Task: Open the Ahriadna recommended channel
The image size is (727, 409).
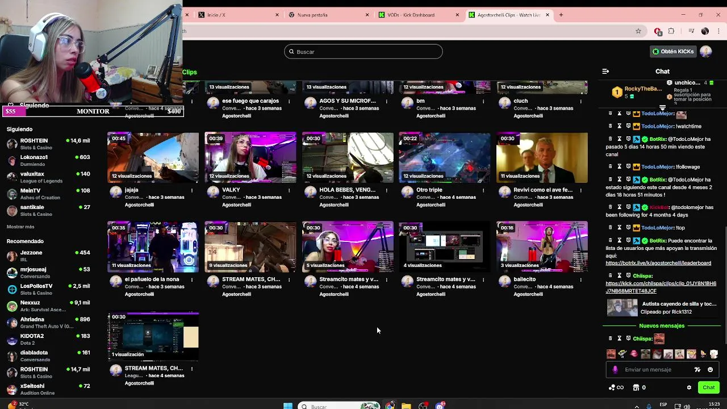Action: (48, 323)
